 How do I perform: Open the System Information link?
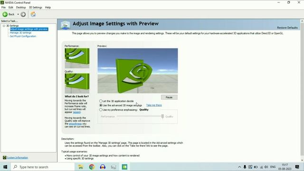[18, 158]
